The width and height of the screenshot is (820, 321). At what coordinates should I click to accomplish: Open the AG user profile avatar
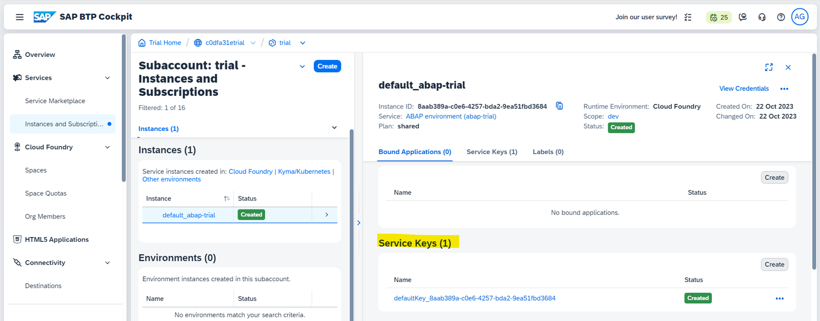coord(799,17)
